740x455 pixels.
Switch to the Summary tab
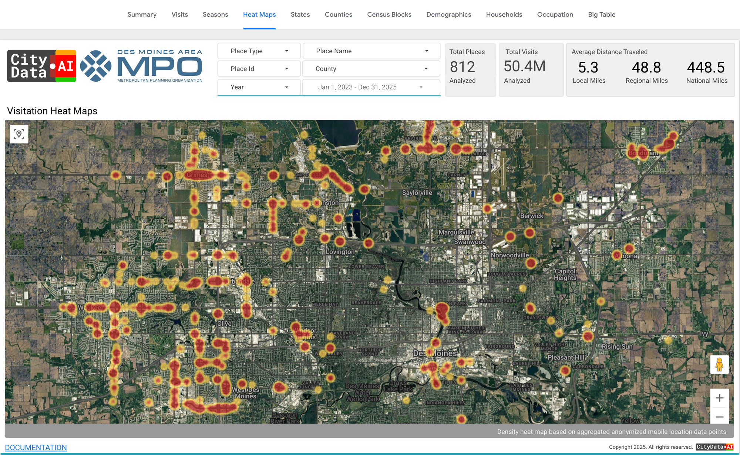(142, 14)
